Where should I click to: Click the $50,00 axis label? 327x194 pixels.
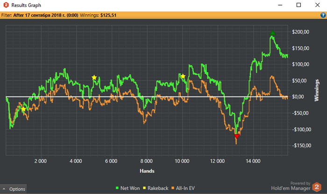pyautogui.click(x=299, y=81)
